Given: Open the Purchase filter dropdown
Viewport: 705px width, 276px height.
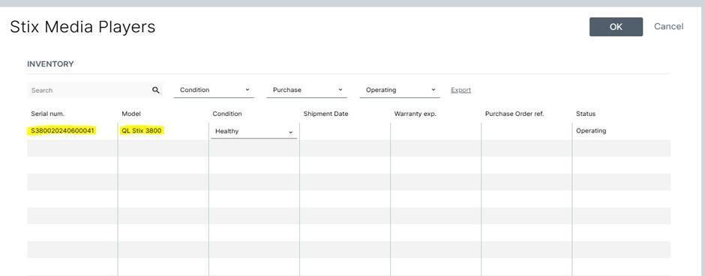Looking at the screenshot, I should tap(307, 90).
